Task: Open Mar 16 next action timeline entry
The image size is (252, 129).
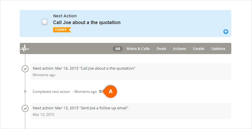Action: pos(131,71)
